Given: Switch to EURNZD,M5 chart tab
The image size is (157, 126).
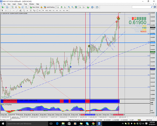Looking at the screenshot, I should tap(5, 117).
